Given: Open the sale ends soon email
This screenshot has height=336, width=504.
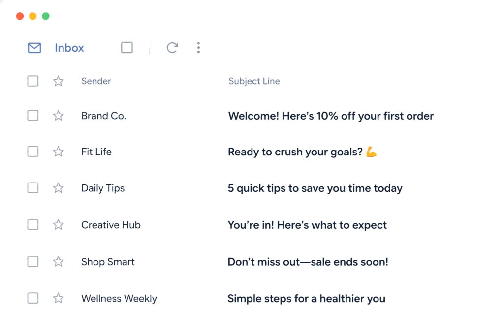Looking at the screenshot, I should (308, 262).
